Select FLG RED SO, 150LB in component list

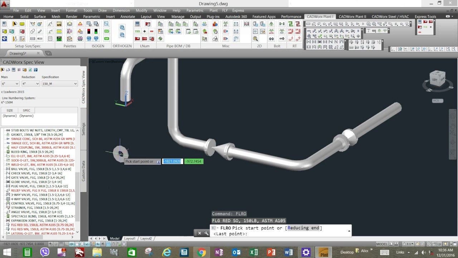[x=43, y=225]
